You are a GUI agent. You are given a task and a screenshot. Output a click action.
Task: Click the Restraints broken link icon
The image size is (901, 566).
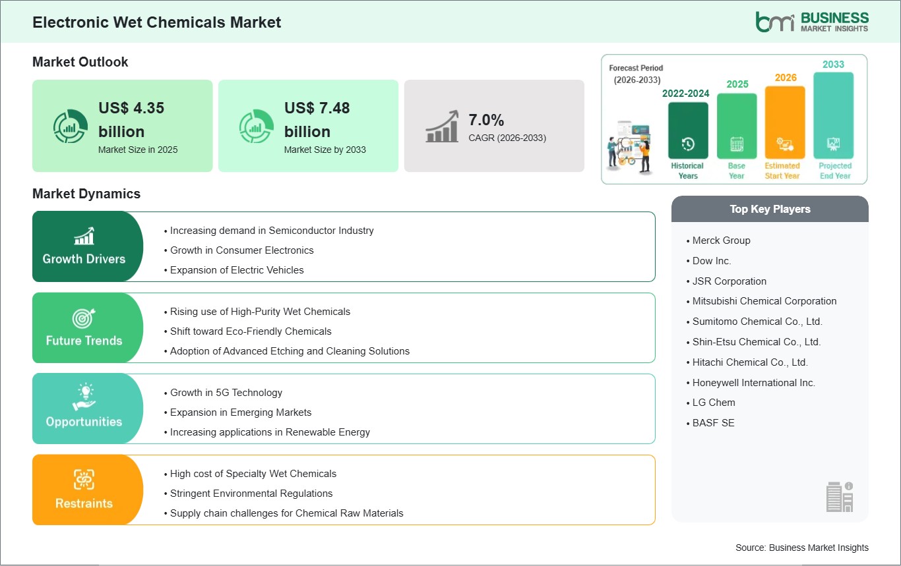84,480
